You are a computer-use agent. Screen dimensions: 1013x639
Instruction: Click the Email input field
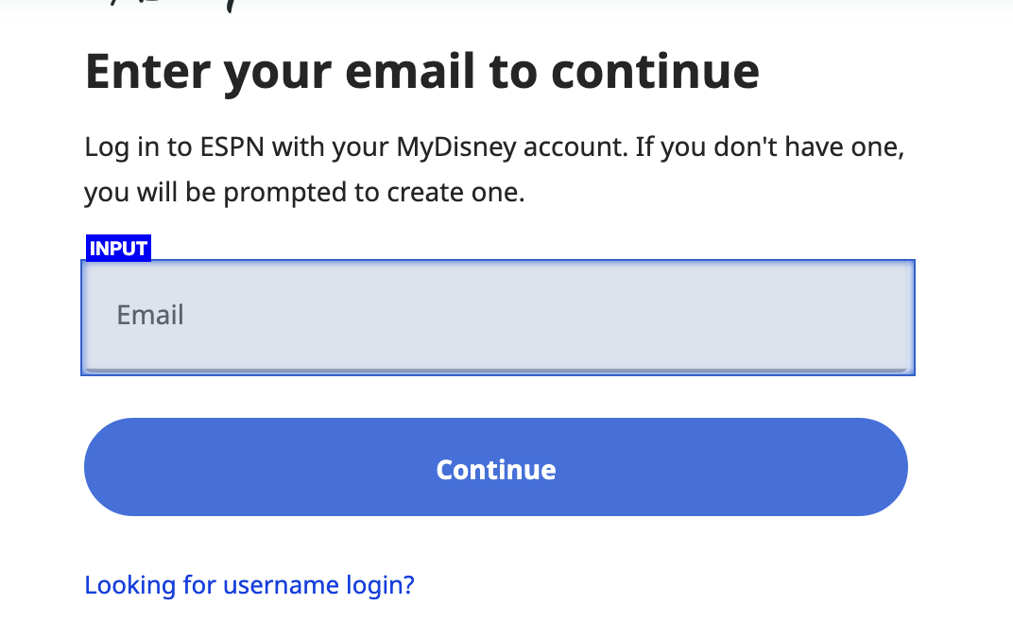(497, 316)
